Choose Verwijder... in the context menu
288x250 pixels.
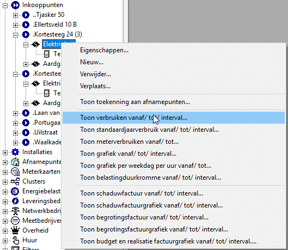coord(95,74)
